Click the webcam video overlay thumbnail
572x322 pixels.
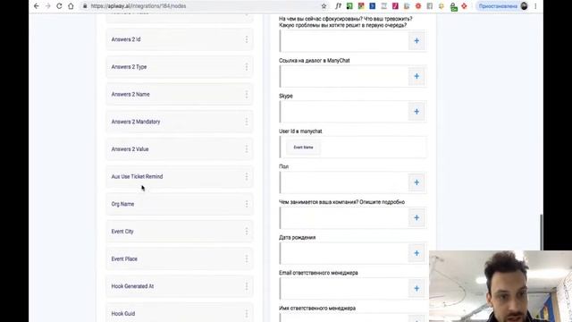(500, 286)
